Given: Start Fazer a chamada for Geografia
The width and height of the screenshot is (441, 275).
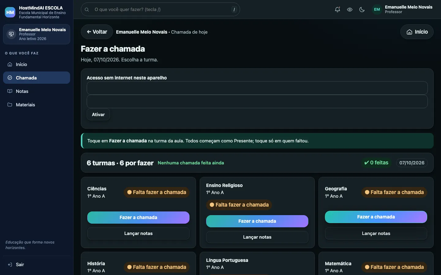Looking at the screenshot, I should click(x=376, y=217).
